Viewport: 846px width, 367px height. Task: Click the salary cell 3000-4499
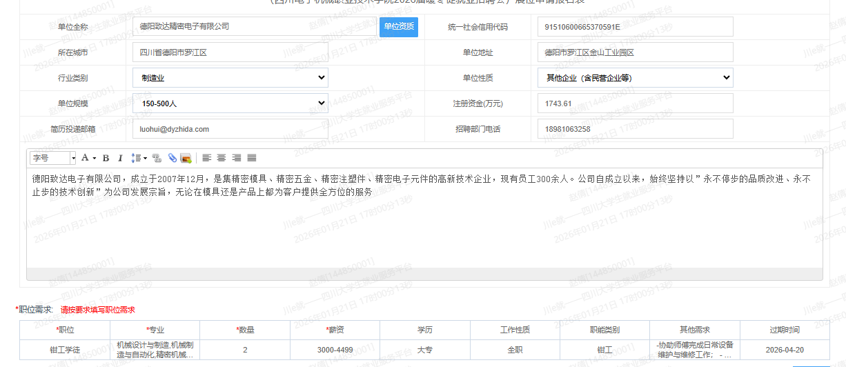tap(335, 350)
